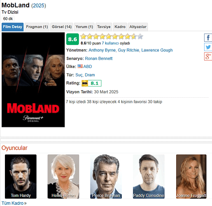Share on Facebook icon
212x206 pixels.
pos(208,37)
